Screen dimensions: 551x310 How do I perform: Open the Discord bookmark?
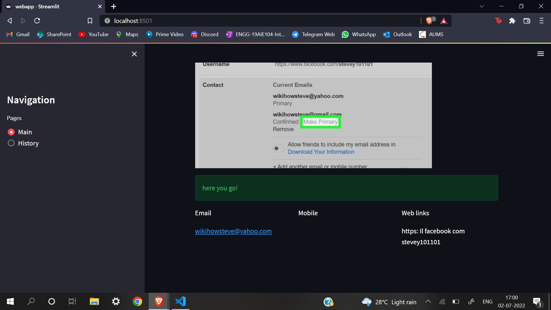point(205,34)
